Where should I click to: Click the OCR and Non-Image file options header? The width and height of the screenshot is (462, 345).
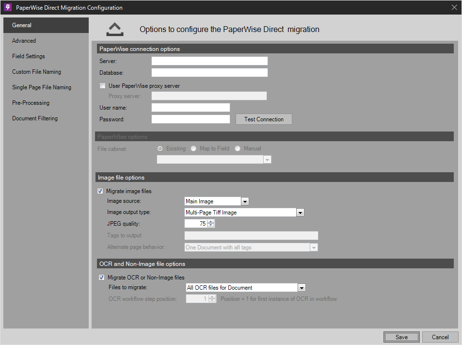click(275, 264)
